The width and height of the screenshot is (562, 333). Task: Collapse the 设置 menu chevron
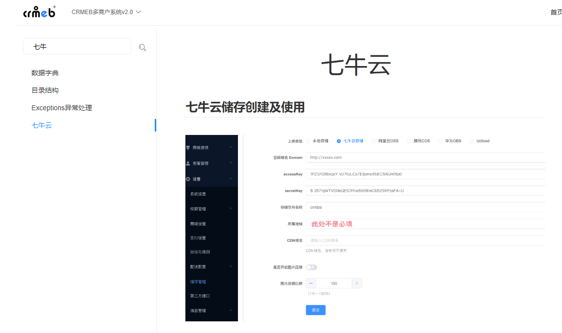[x=231, y=179]
